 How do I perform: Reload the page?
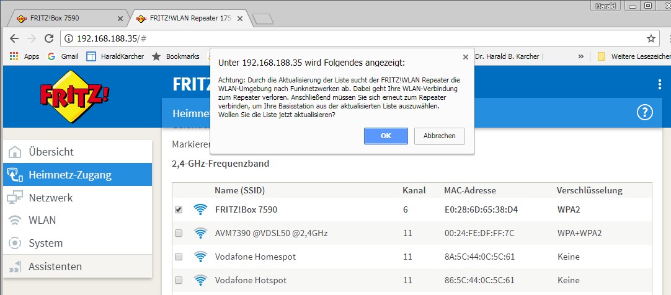[50, 38]
